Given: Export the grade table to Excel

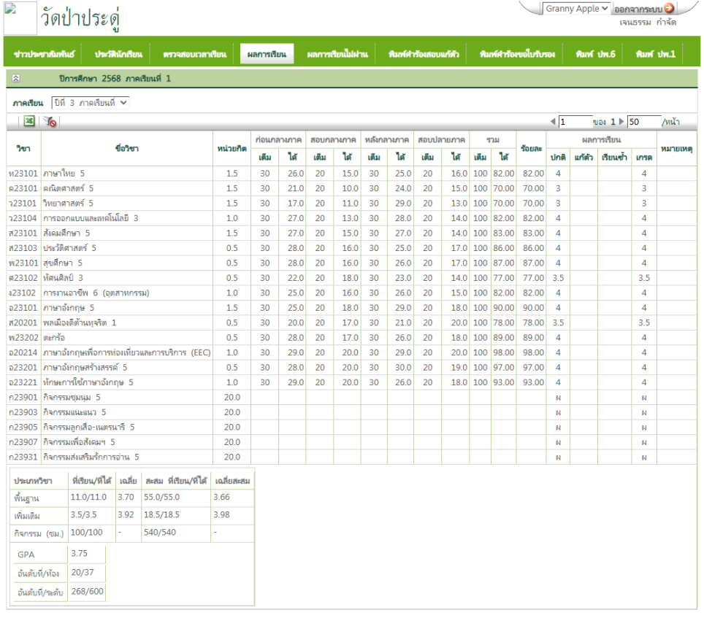Looking at the screenshot, I should (x=29, y=122).
